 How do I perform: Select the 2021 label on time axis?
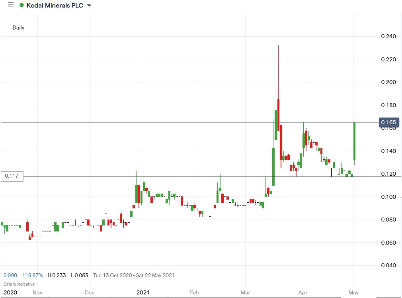(x=143, y=292)
